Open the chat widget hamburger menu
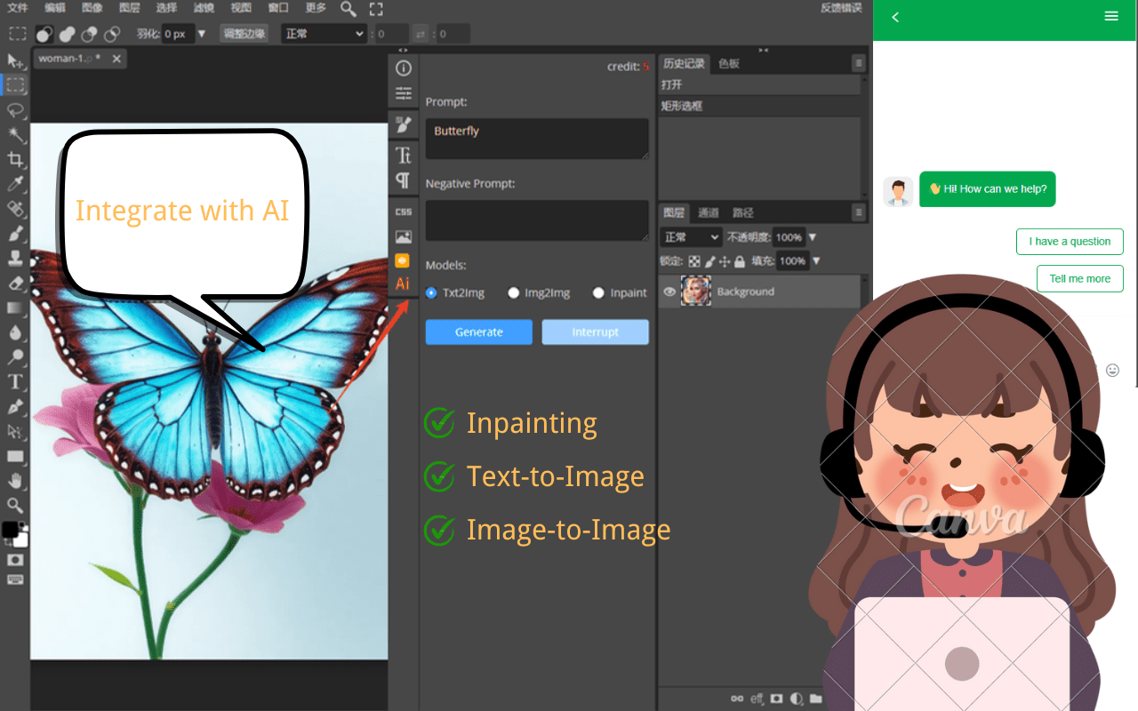The height and width of the screenshot is (711, 1138). [x=1111, y=16]
